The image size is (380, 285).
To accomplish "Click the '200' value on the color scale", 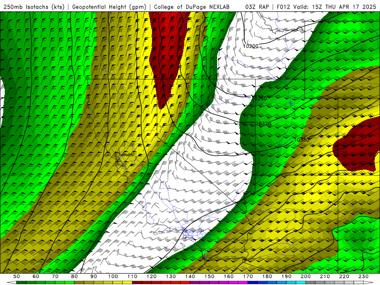I will [x=305, y=276].
